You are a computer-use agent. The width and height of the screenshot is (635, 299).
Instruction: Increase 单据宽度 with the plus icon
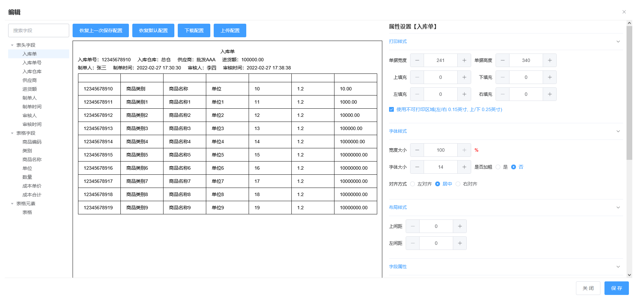[464, 60]
